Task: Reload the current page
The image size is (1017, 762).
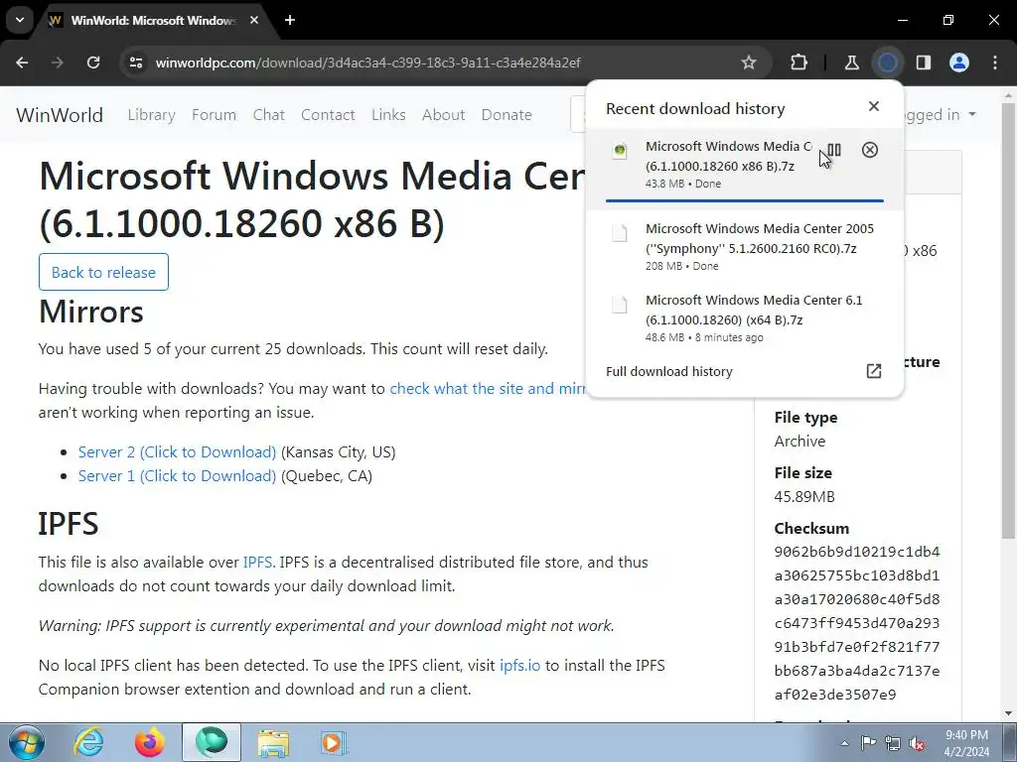Action: pyautogui.click(x=93, y=63)
